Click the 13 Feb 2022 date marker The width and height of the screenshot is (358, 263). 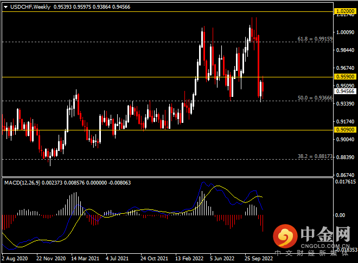pyautogui.click(x=188, y=258)
